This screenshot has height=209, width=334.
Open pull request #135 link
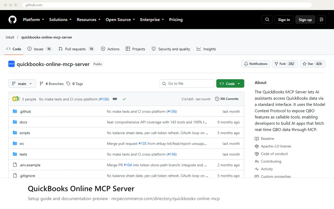(143, 144)
